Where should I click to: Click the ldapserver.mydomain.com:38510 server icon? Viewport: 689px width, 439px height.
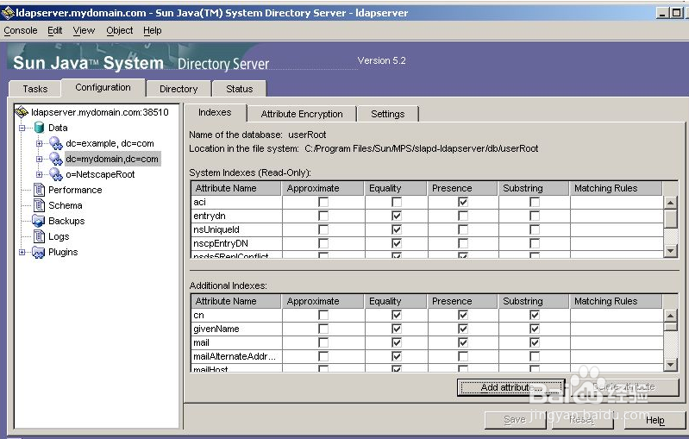[x=21, y=112]
